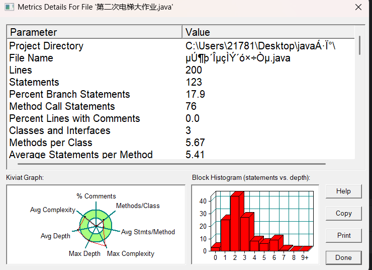Click the project directory path value
This screenshot has height=270, width=372.
pos(260,46)
